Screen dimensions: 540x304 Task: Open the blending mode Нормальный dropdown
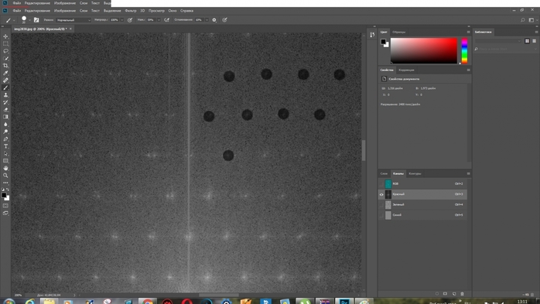pyautogui.click(x=73, y=20)
